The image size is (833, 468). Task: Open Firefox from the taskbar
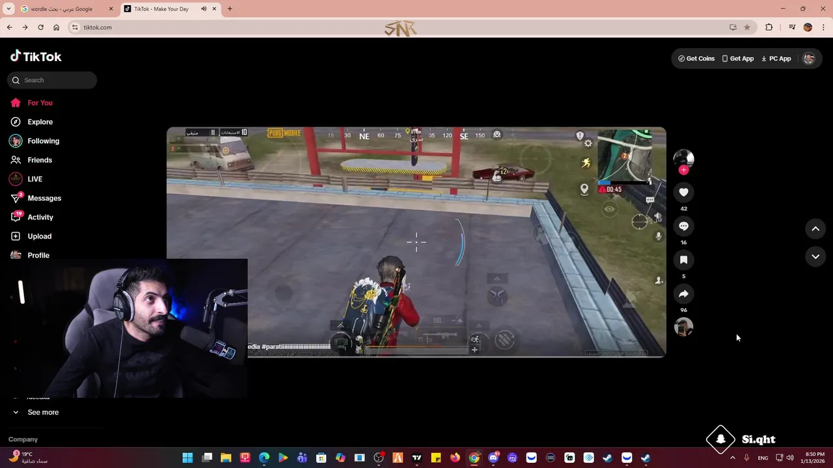pyautogui.click(x=455, y=458)
